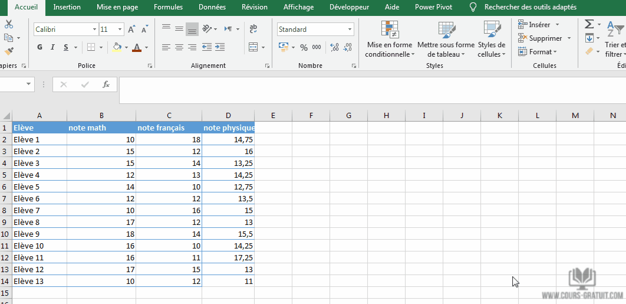Open the Police dialog launcher
626x304 pixels.
tap(150, 66)
